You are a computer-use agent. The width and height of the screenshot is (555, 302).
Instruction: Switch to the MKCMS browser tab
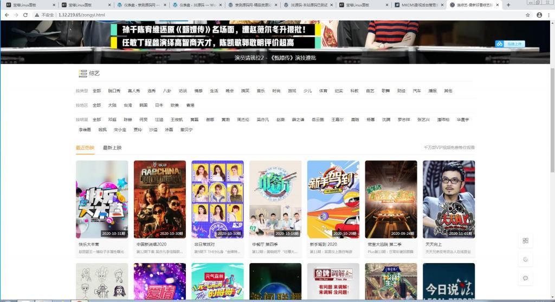click(x=418, y=5)
